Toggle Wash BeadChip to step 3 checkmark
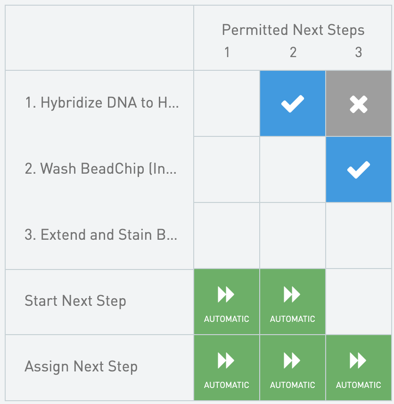This screenshot has width=394, height=404. (x=358, y=170)
